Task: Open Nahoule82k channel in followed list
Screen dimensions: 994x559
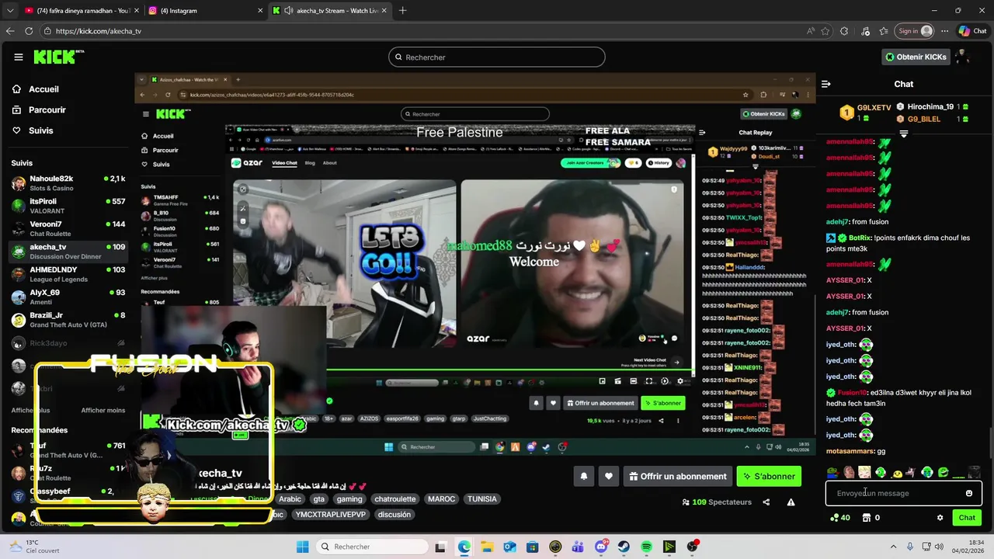Action: [x=68, y=183]
